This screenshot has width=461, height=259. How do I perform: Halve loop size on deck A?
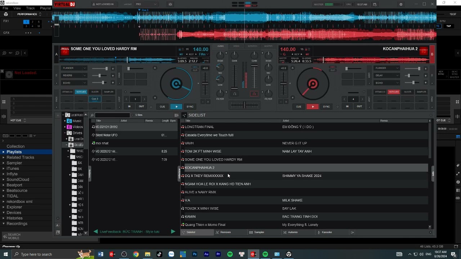[x=126, y=99]
